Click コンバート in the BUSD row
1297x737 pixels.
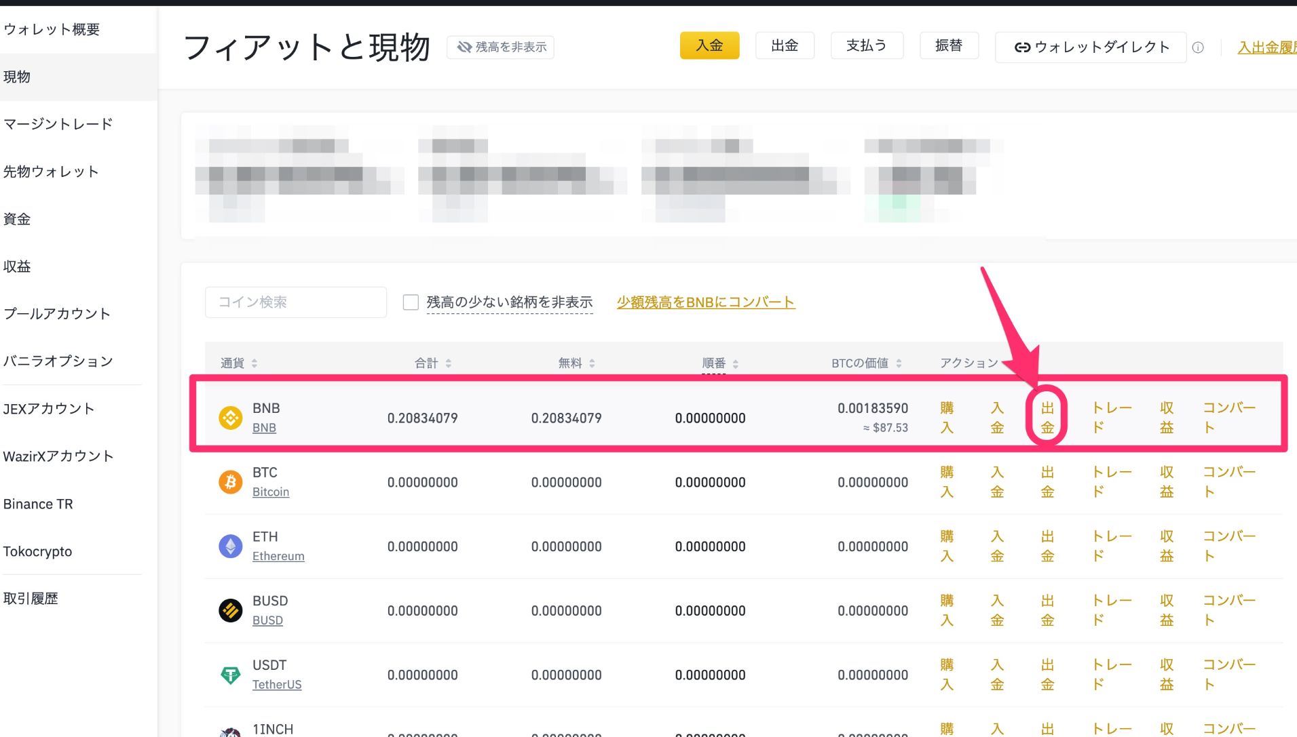pos(1229,611)
